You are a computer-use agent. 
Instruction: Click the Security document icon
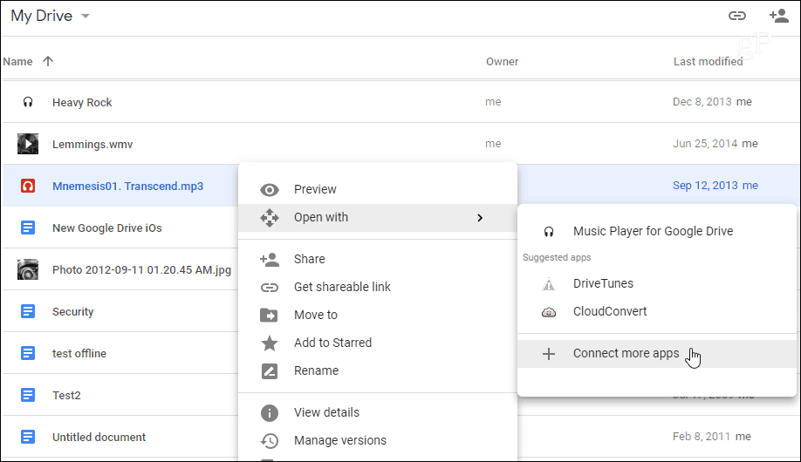coord(28,311)
